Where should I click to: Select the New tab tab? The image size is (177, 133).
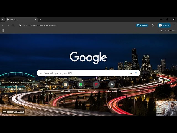pos(22,19)
